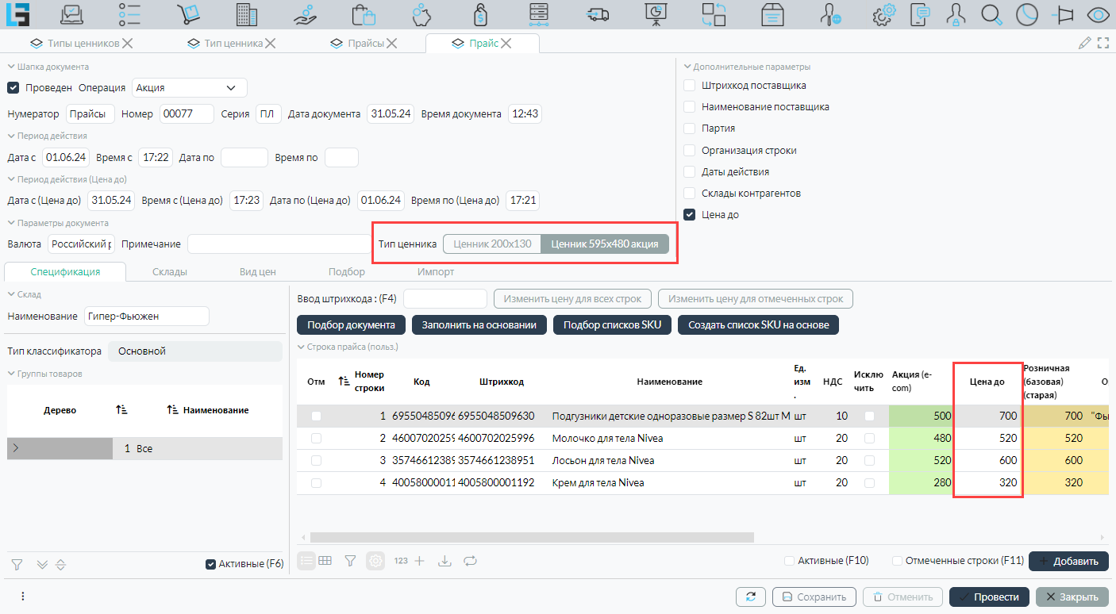The width and height of the screenshot is (1116, 614).
Task: Click the magnifier search icon in top toolbar
Action: pos(991,13)
